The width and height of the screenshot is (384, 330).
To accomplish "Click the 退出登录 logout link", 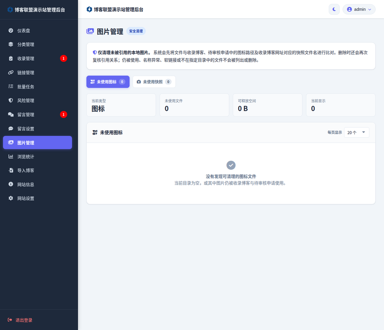I will [20, 320].
